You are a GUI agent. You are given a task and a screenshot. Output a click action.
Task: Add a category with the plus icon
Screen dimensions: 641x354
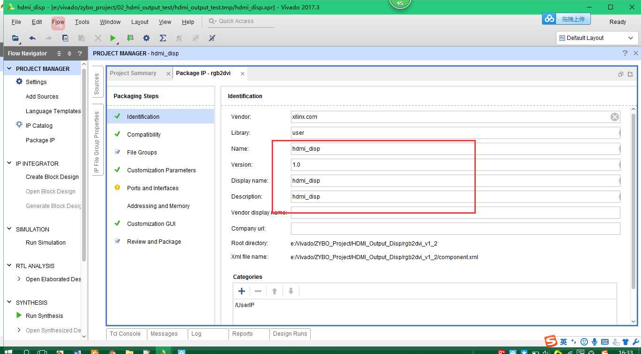coord(242,291)
